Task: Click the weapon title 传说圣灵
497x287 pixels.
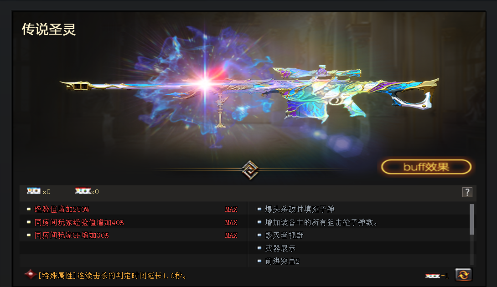Action: pos(48,29)
